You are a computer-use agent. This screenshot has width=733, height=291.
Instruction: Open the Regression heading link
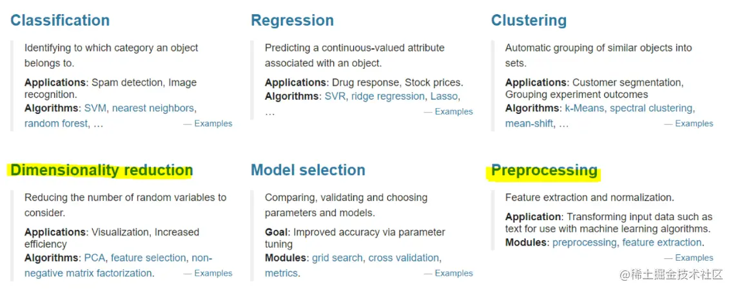(x=292, y=21)
